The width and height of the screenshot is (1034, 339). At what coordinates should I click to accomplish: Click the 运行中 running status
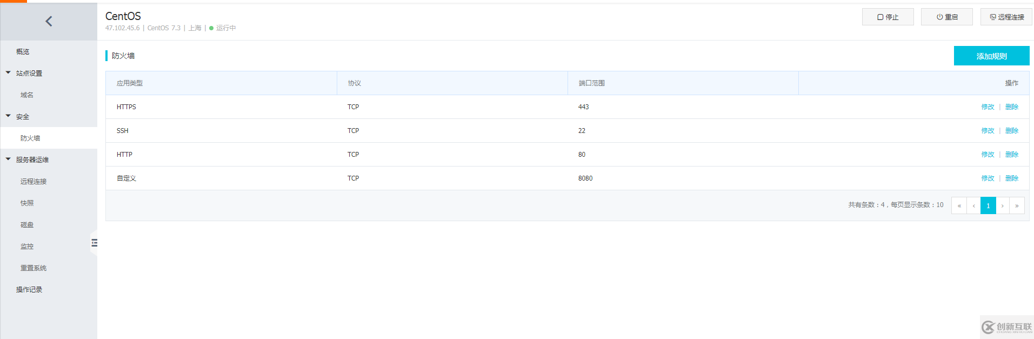click(x=226, y=28)
